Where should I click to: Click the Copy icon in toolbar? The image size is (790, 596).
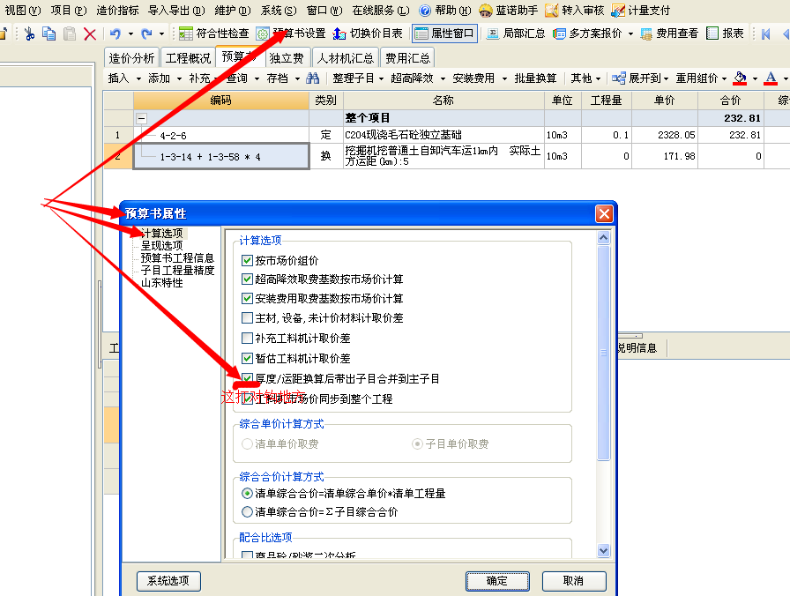[x=48, y=34]
